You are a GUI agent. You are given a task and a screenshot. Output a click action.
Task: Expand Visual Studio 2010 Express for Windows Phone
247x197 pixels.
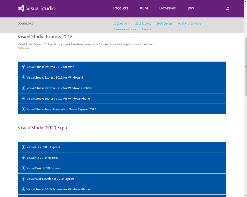click(122, 189)
